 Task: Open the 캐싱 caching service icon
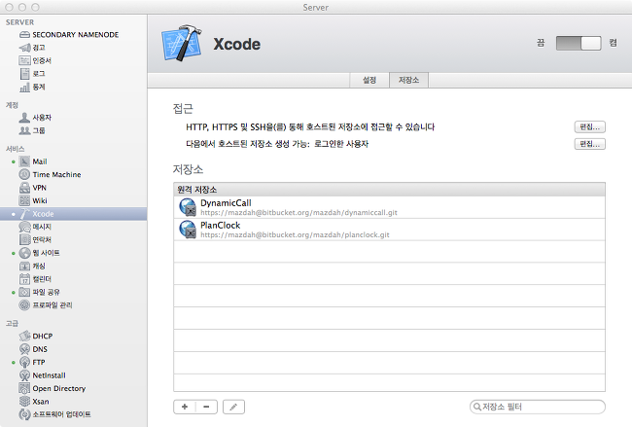point(24,266)
